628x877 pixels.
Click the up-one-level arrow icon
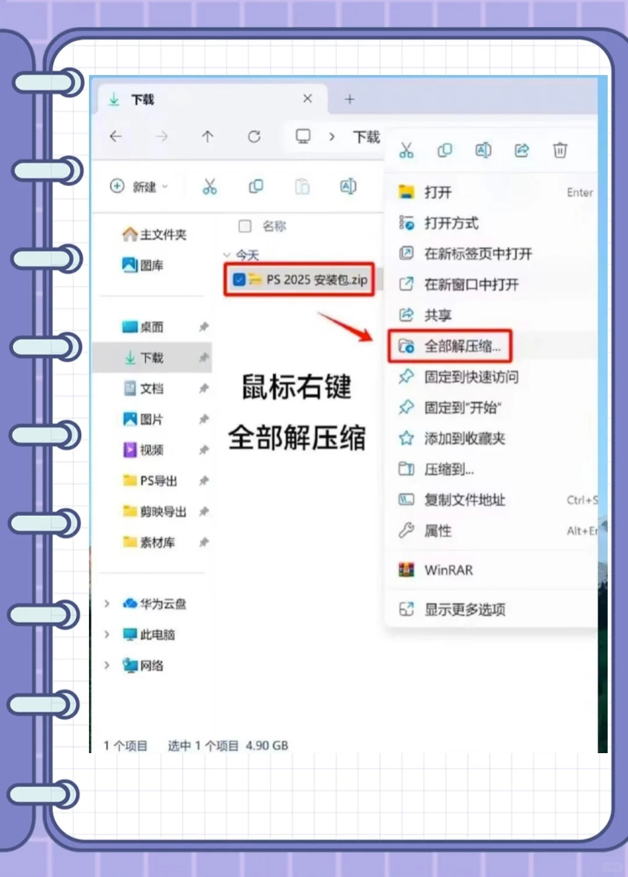click(208, 137)
